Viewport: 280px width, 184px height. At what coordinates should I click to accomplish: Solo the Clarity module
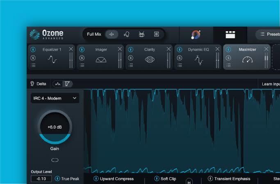pos(131,58)
